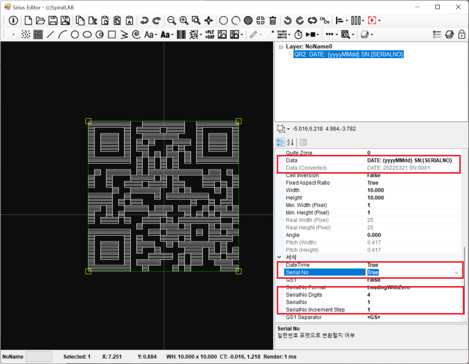Delete the selected entity with trash icon
This screenshot has width=469, height=364.
273,21
